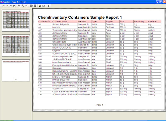The height and width of the screenshot is (121, 166).
Task: Click the Oxalacetic acid Hybri-Max cell
Action: [65, 45]
